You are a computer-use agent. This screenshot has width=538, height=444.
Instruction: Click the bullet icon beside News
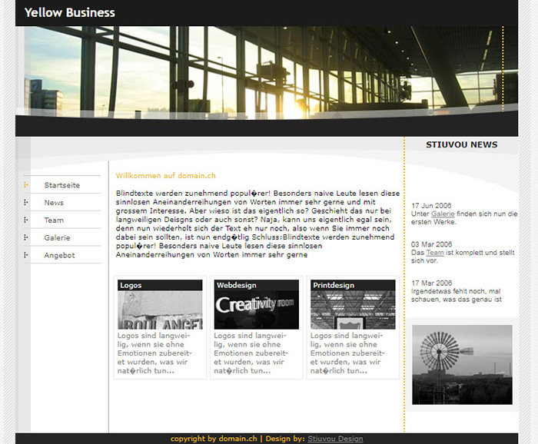(25, 203)
